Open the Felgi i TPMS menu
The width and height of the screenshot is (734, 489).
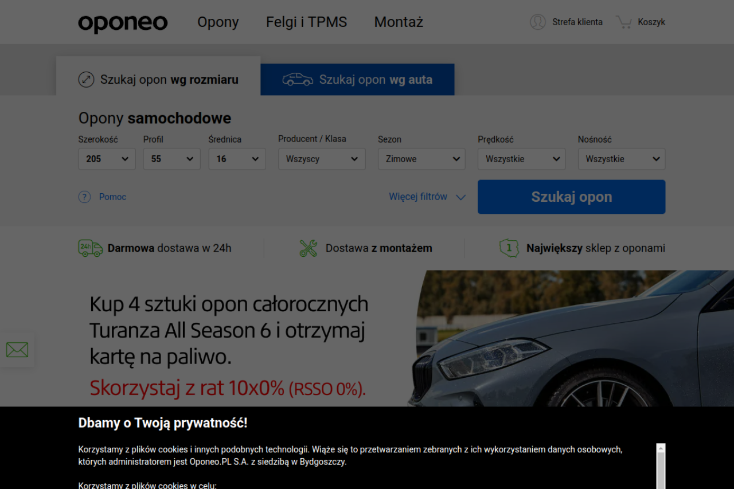[306, 22]
